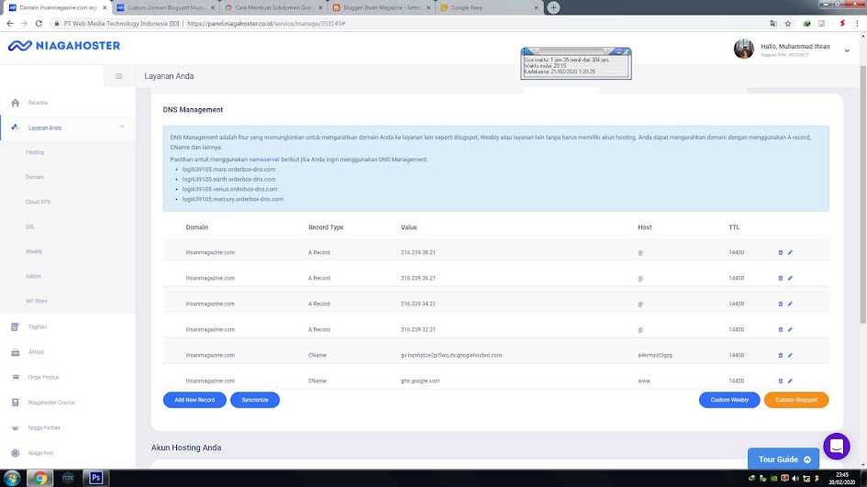This screenshot has height=487, width=867.
Task: Edit the ghs.google.com CName record
Action: [790, 381]
